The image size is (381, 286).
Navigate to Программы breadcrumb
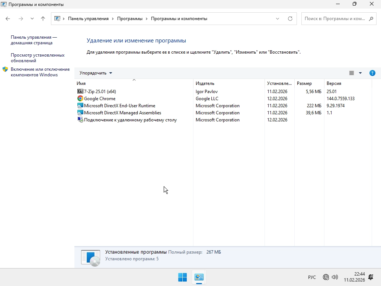coord(130,19)
